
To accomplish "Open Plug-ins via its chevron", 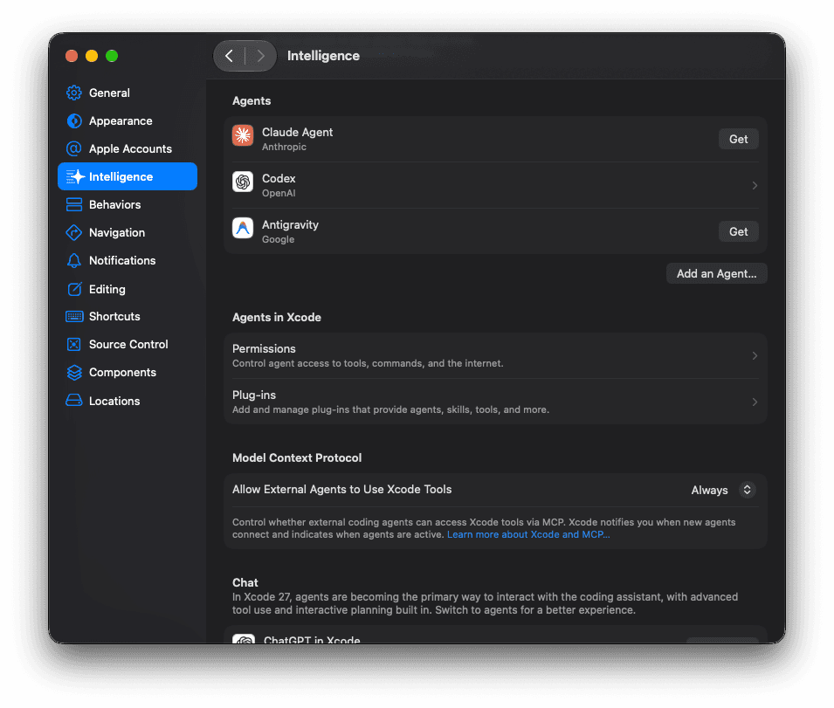I will coord(755,402).
